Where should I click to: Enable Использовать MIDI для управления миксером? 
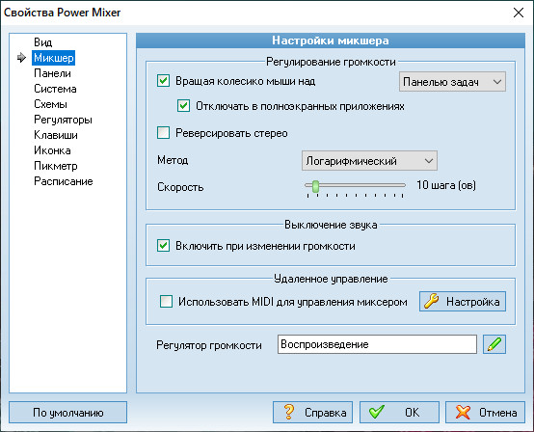[x=166, y=302]
